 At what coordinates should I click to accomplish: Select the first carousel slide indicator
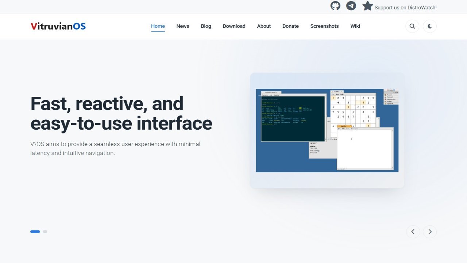click(x=35, y=232)
